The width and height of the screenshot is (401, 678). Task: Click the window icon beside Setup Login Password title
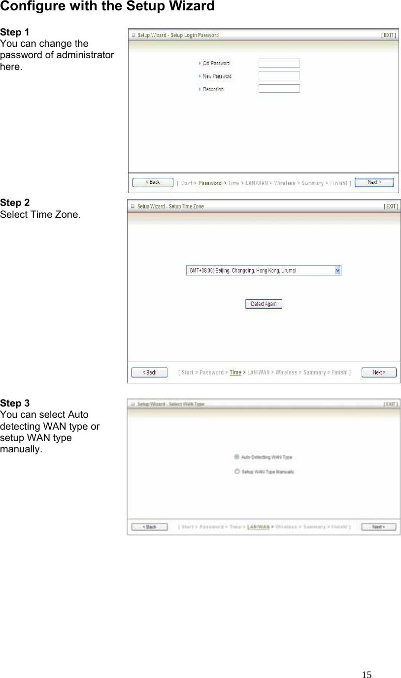pyautogui.click(x=133, y=35)
